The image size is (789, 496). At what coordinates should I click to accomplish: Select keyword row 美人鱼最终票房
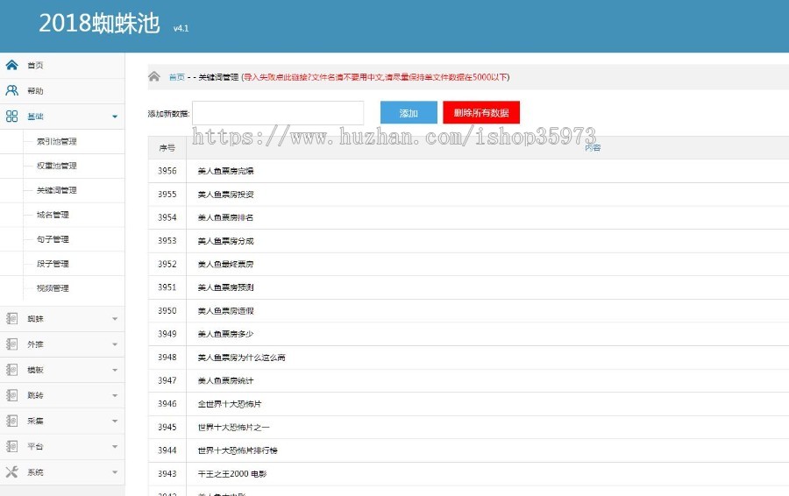(225, 264)
